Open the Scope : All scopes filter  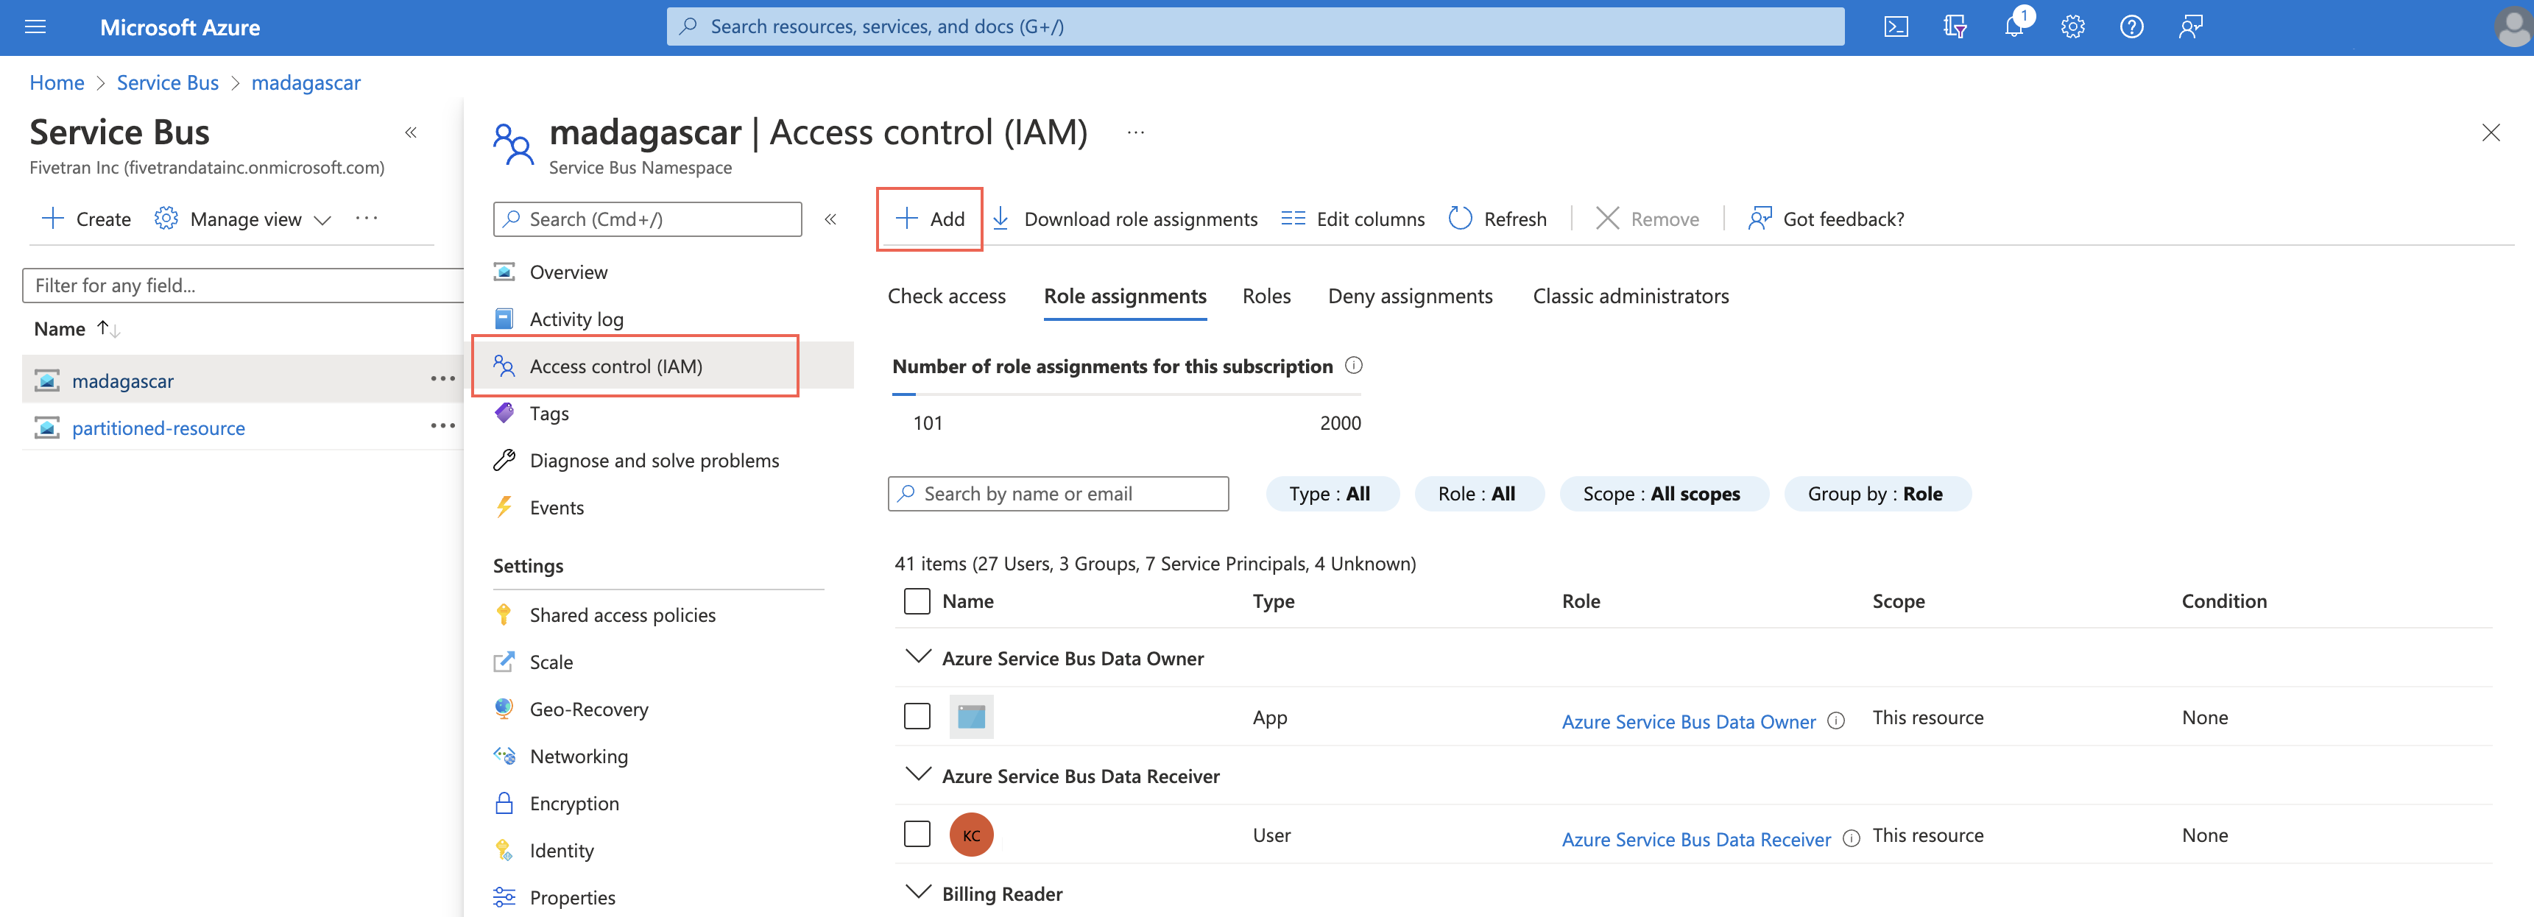pos(1663,493)
